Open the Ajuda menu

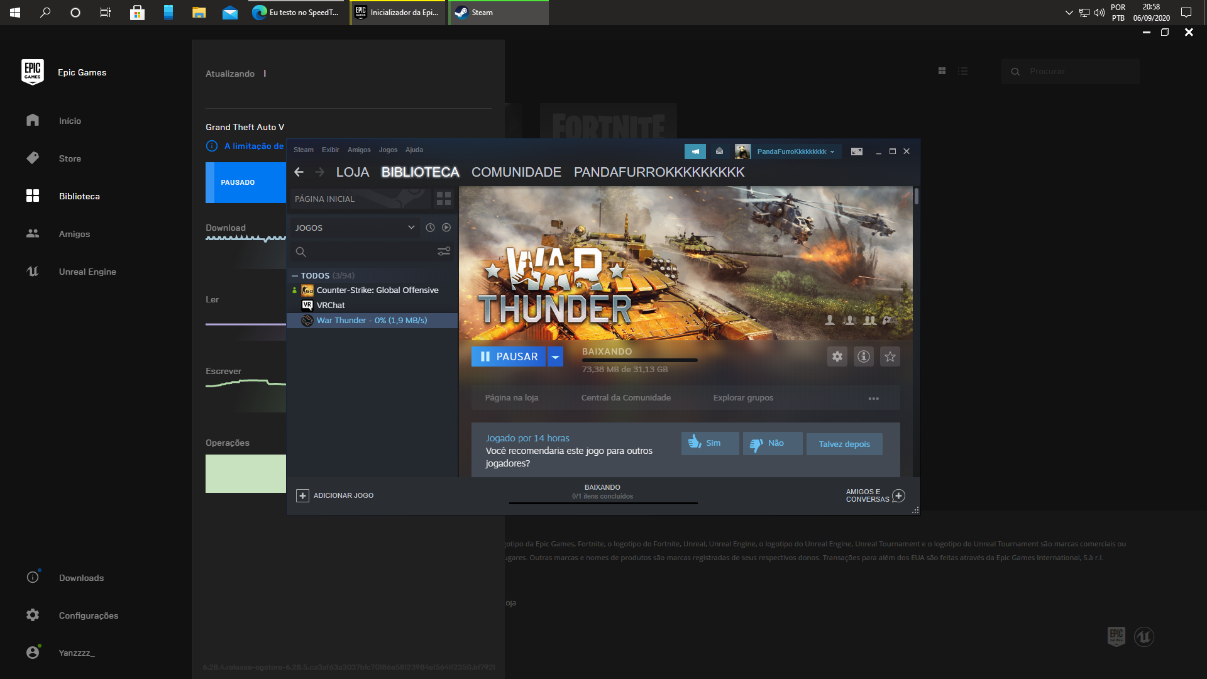click(414, 150)
